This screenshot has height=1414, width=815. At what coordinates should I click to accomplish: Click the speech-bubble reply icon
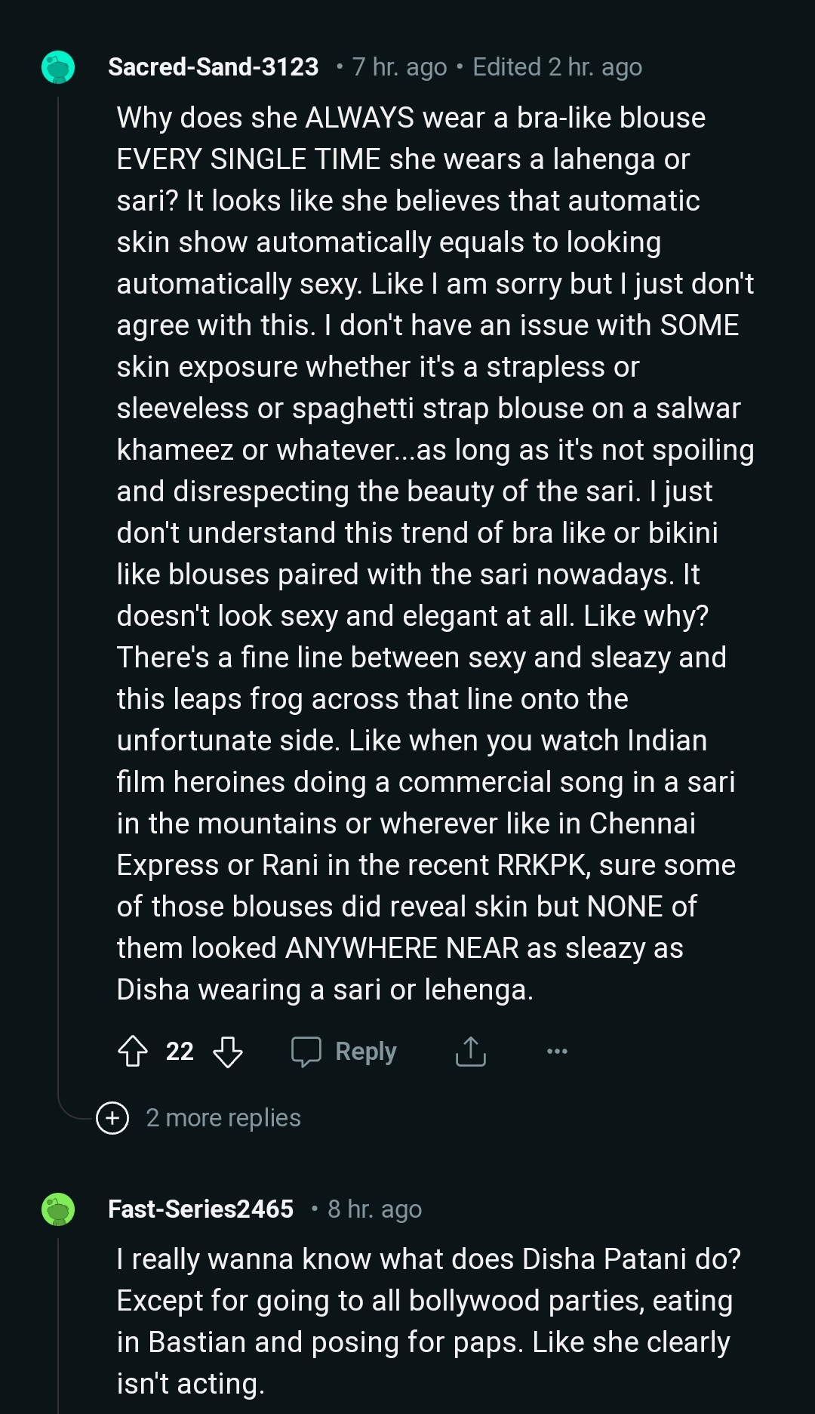(x=306, y=1051)
